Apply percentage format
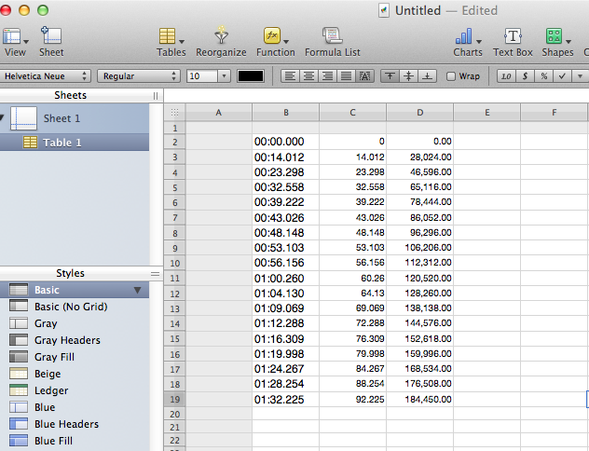Image resolution: width=589 pixels, height=451 pixels. coord(543,76)
